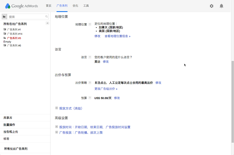This screenshot has width=234, height=155.
Task: Click the Google AdWords logo
Action: [21, 6]
